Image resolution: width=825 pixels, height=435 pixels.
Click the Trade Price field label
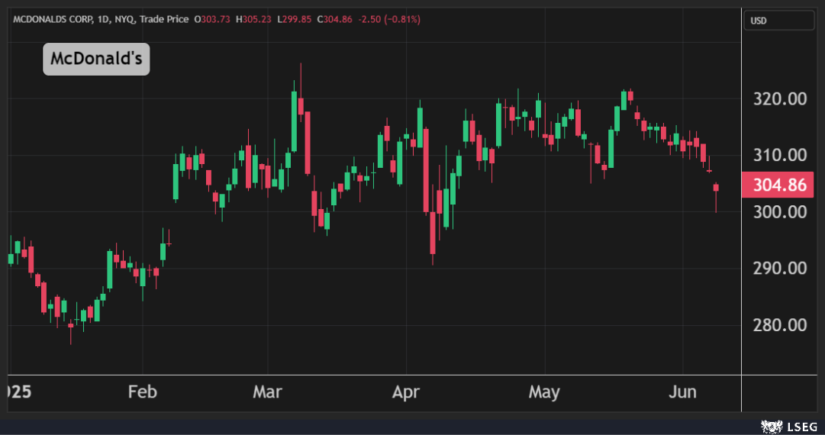click(x=166, y=19)
